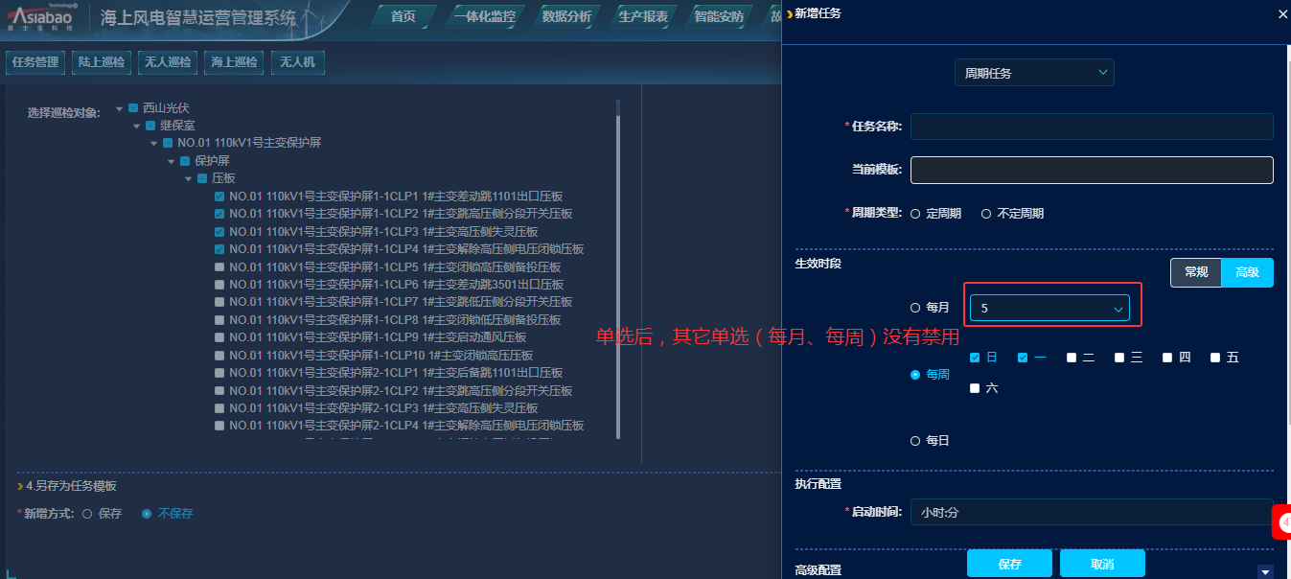Open the 周期任务 type dropdown

click(1034, 73)
